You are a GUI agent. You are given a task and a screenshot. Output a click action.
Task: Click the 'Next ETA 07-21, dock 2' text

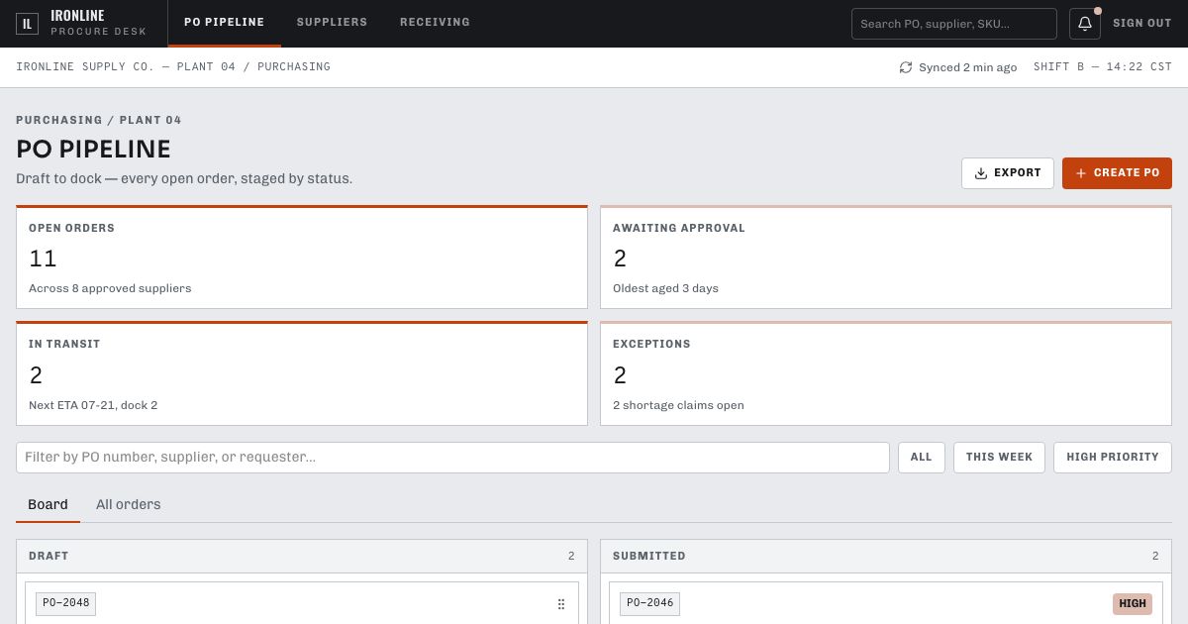click(93, 405)
